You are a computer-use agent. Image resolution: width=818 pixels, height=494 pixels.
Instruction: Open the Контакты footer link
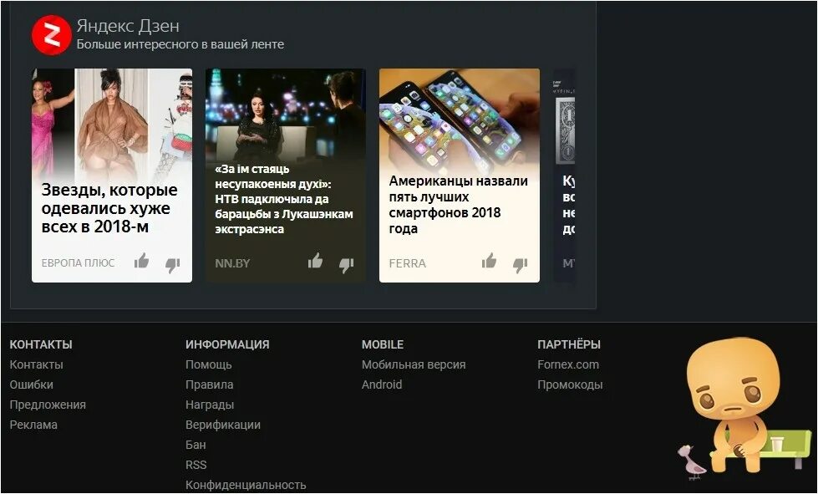[x=36, y=364]
